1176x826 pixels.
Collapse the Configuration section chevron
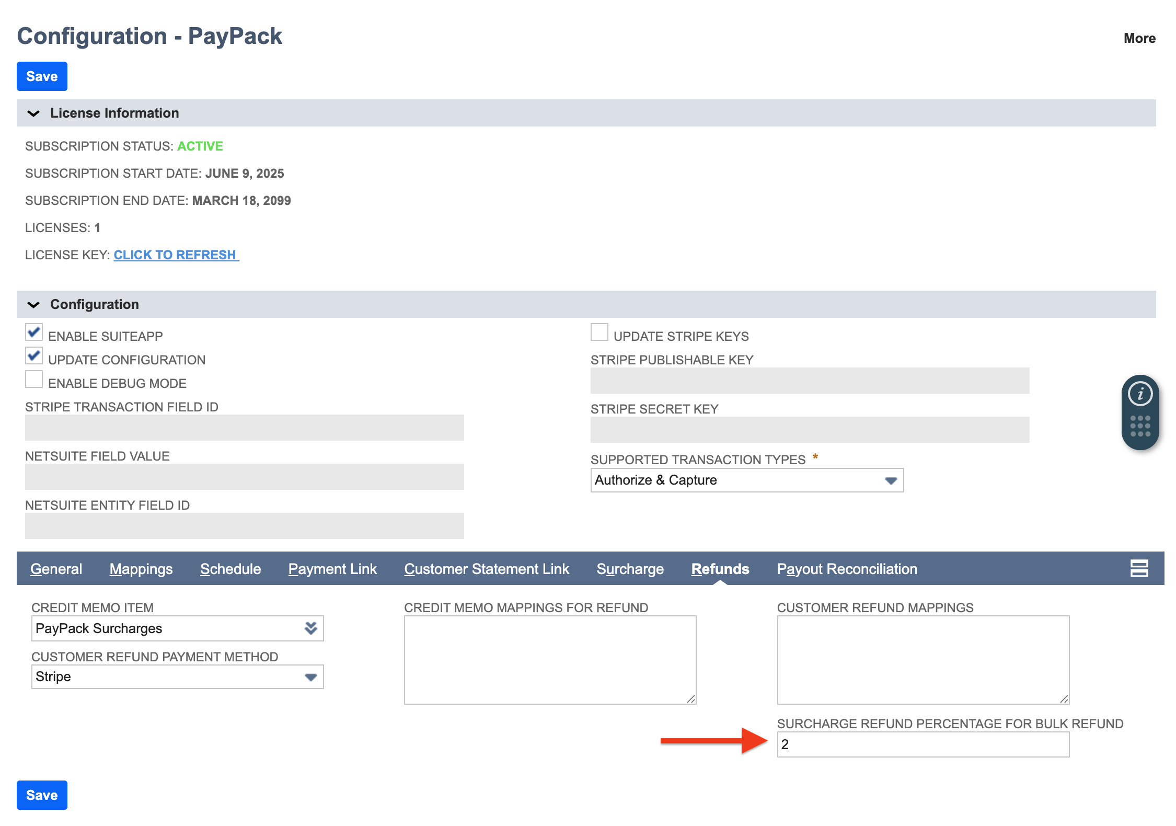[x=33, y=305]
